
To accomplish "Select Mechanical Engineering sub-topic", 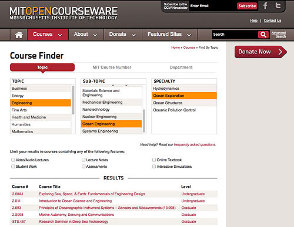I will pos(111,102).
